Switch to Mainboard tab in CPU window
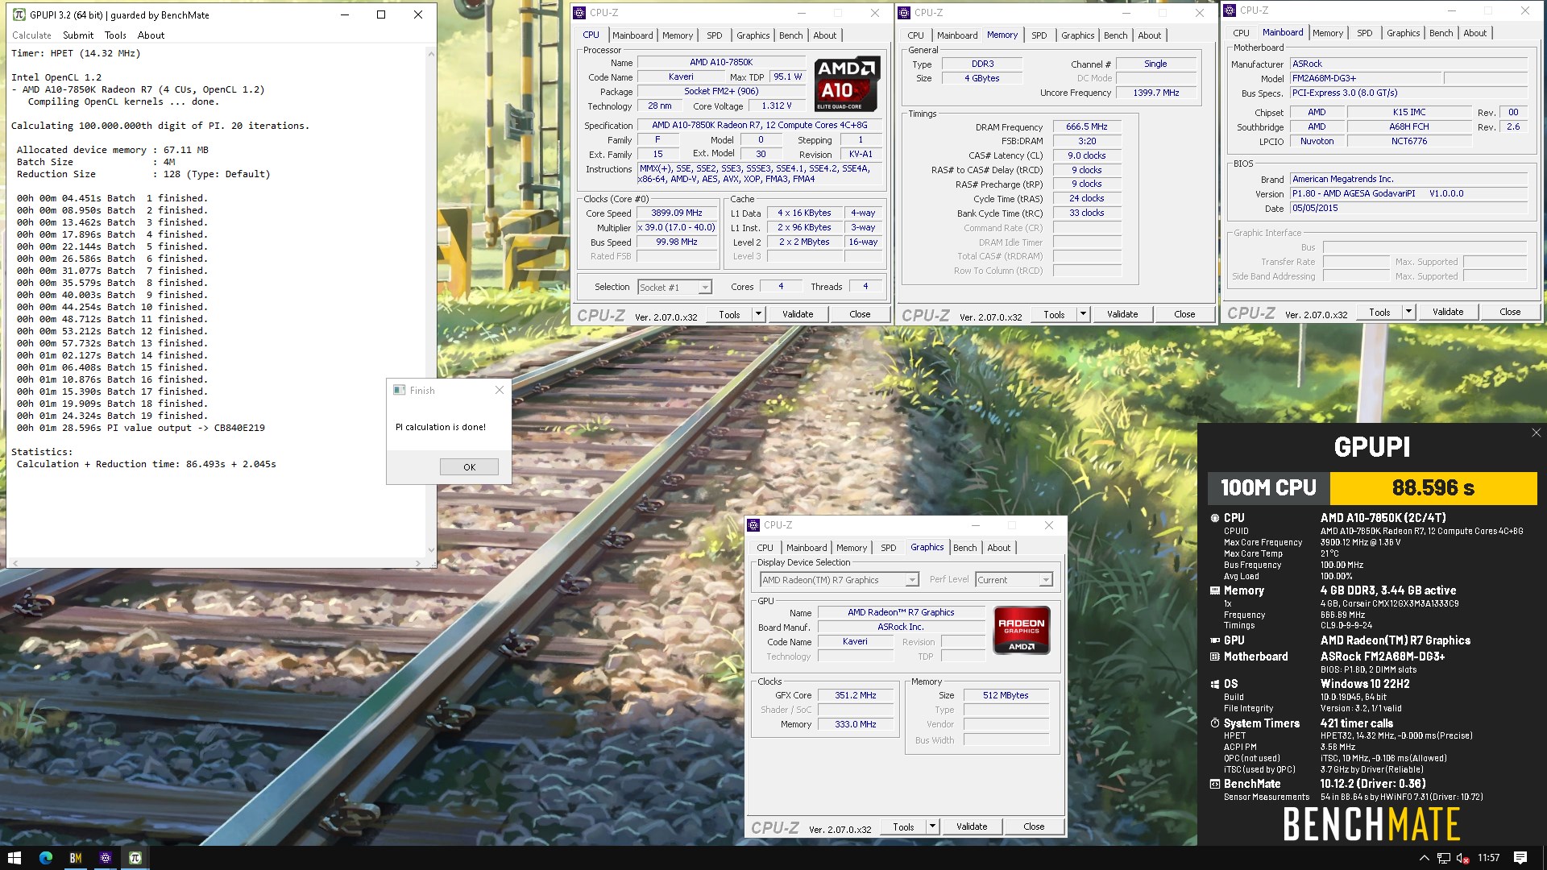The height and width of the screenshot is (870, 1547). tap(632, 35)
